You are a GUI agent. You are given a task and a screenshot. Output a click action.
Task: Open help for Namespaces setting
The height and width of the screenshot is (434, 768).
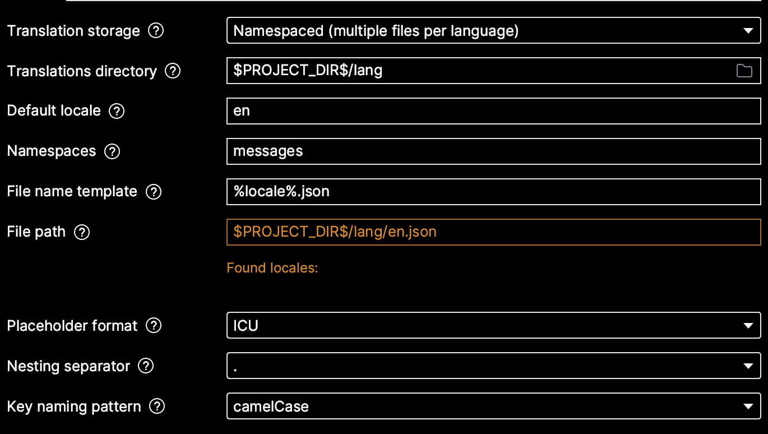(112, 151)
